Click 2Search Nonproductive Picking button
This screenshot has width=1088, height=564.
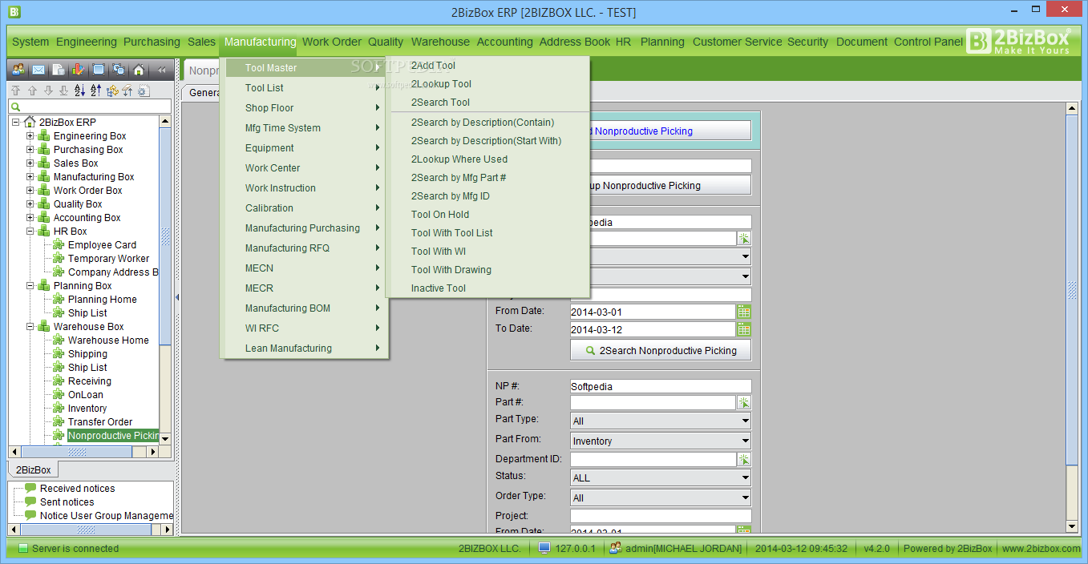tap(661, 350)
